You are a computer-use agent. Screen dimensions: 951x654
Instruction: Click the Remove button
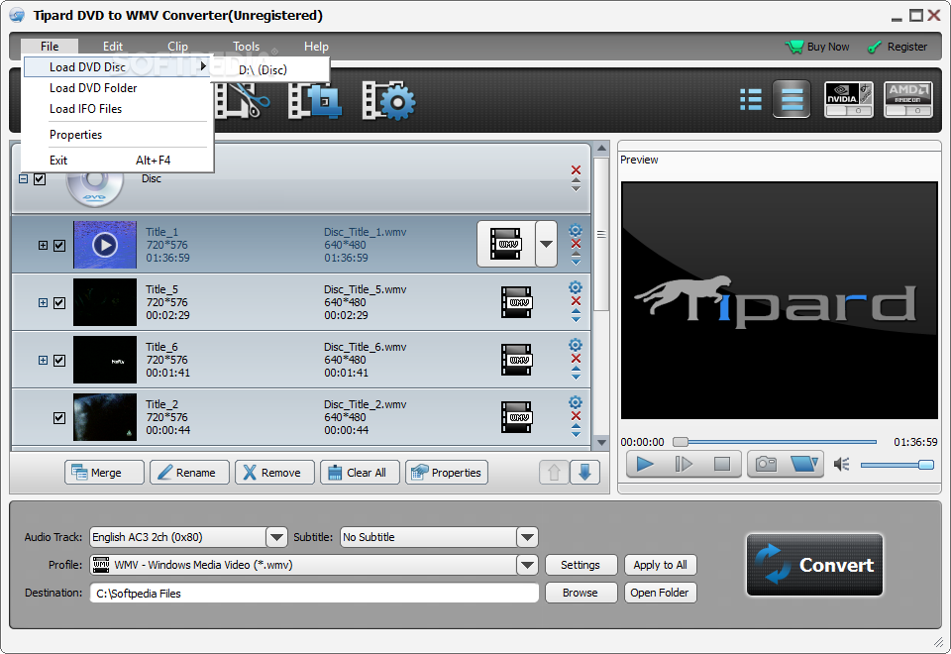point(274,472)
